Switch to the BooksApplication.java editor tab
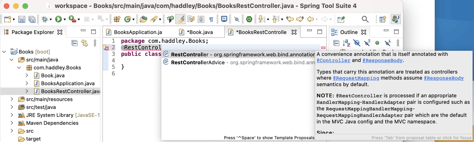 point(138,32)
